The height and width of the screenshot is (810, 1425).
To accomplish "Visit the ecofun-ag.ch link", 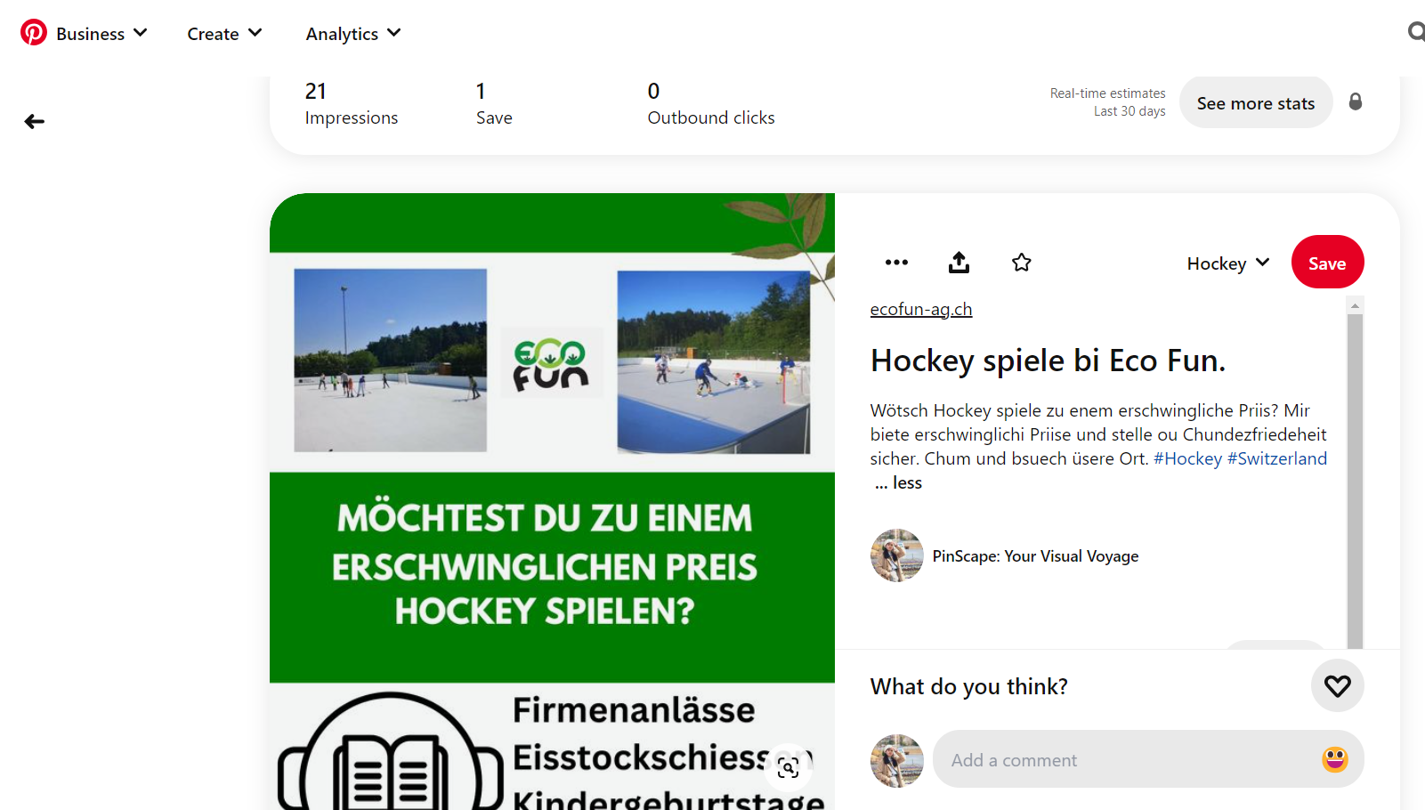I will 921,309.
